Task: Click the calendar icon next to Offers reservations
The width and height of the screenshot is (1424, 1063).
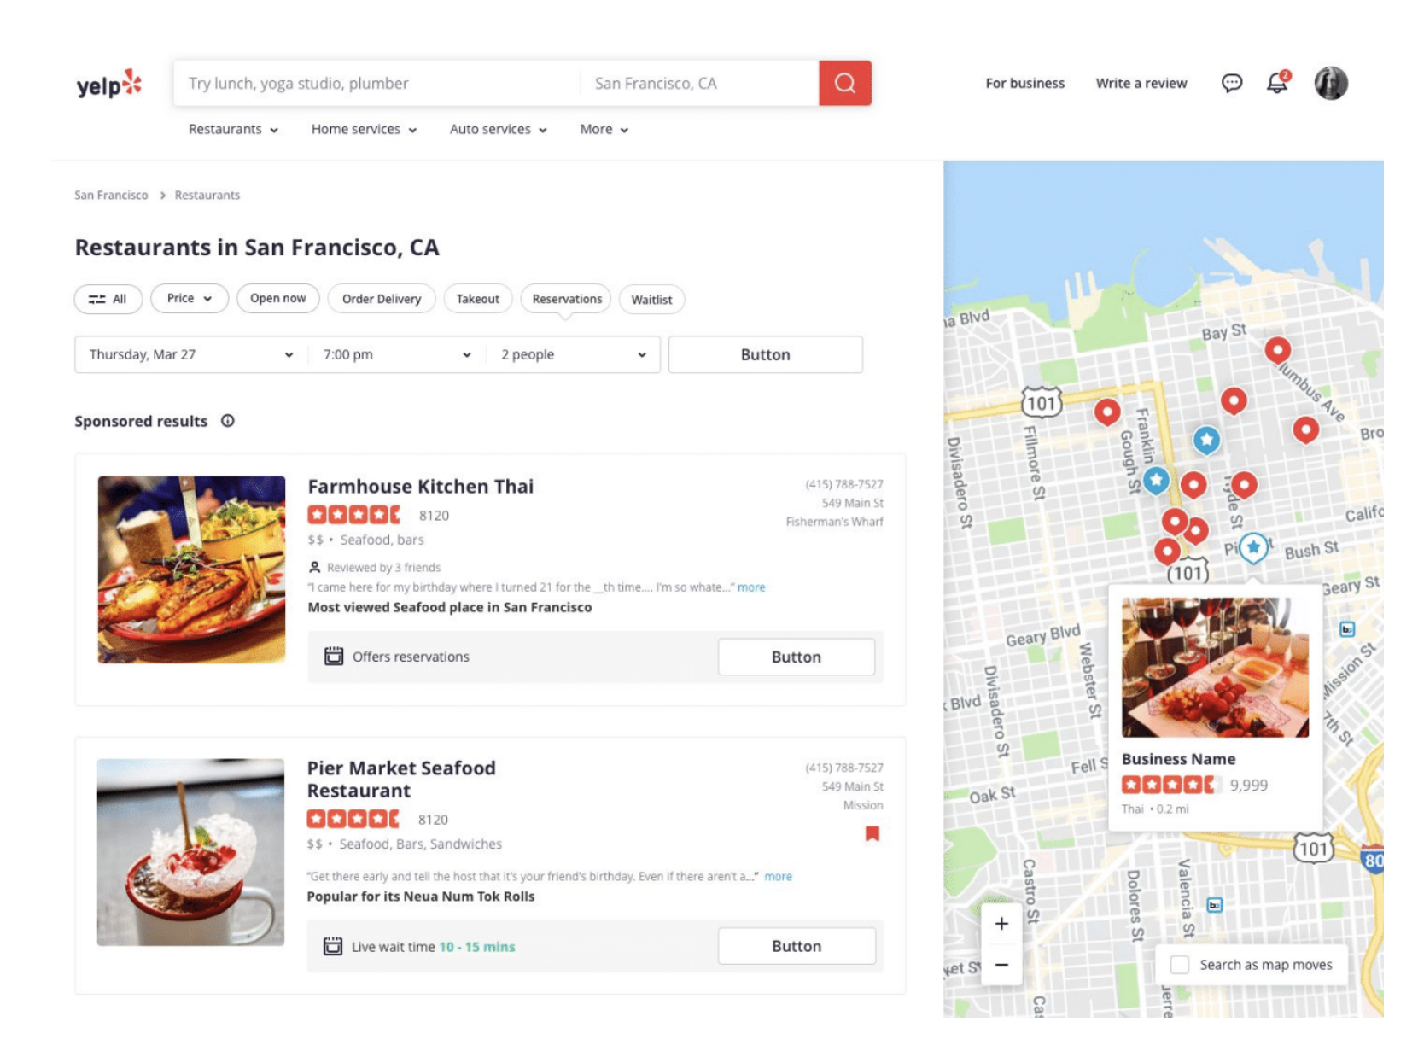Action: pos(334,656)
